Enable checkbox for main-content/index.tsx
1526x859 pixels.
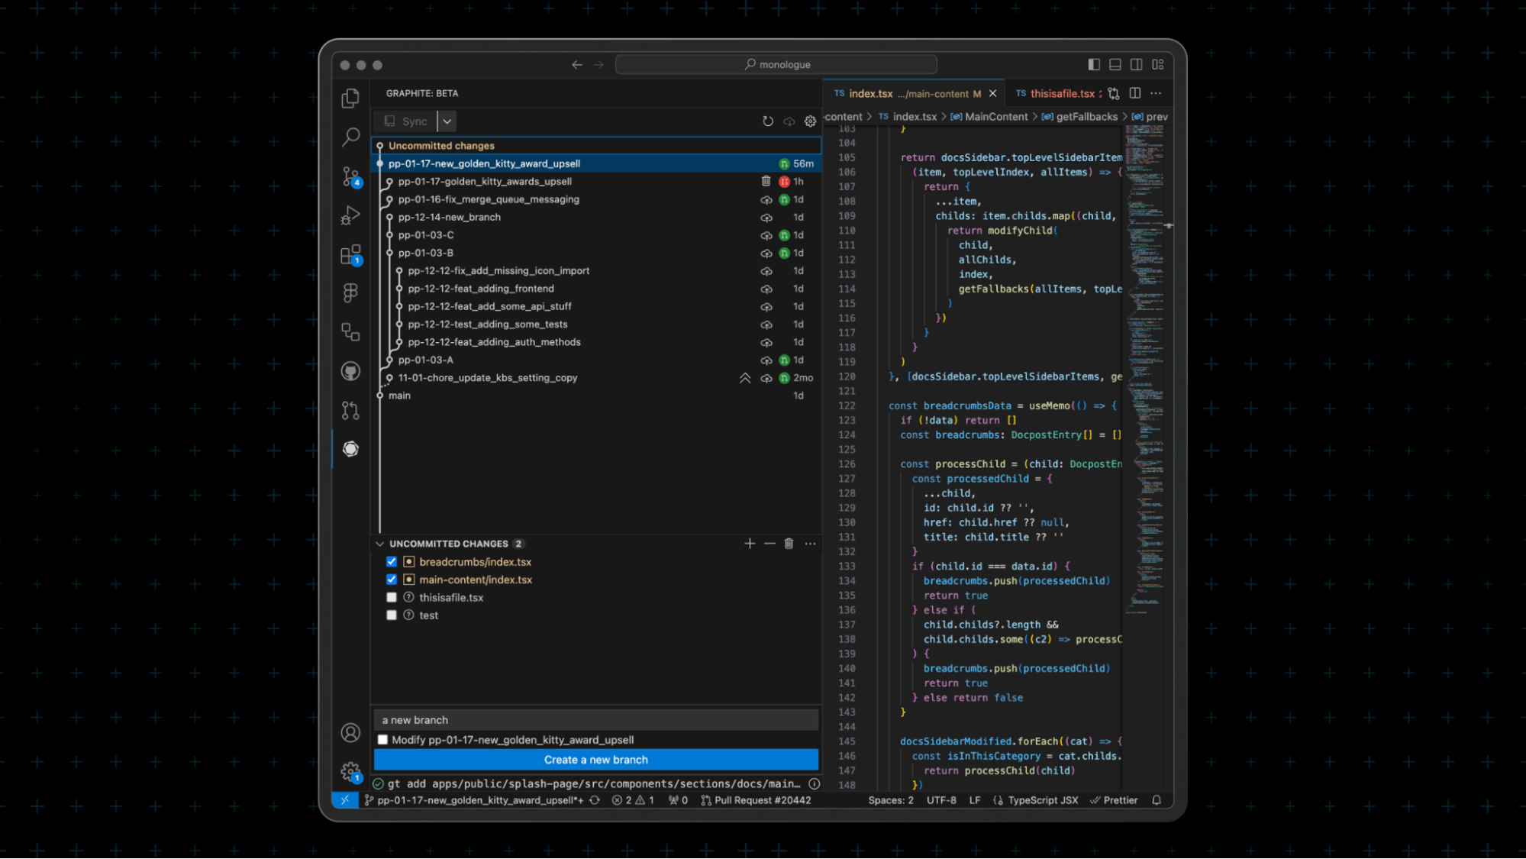[390, 580]
